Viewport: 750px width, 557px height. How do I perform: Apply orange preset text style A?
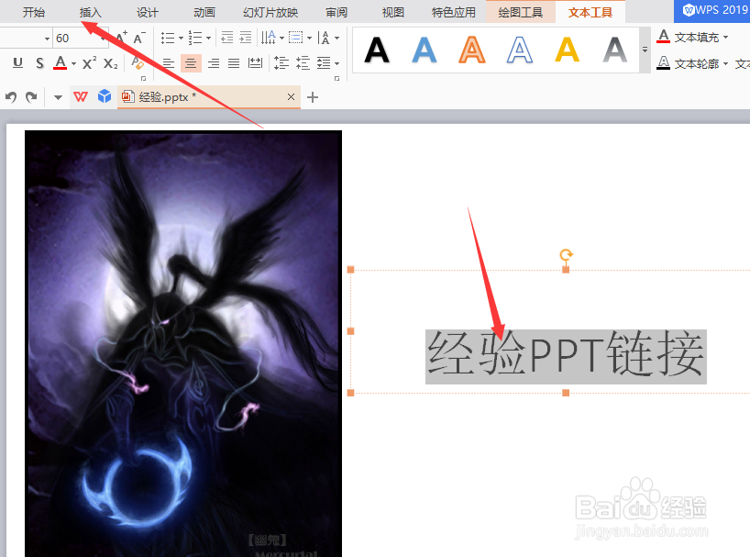pos(472,50)
